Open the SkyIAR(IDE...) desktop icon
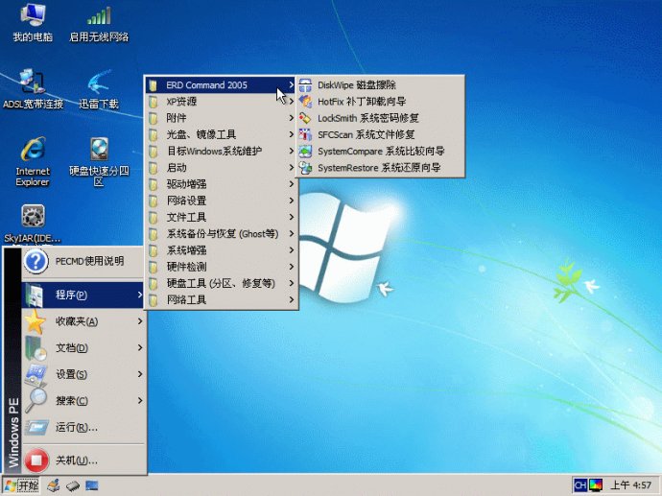 [33, 224]
